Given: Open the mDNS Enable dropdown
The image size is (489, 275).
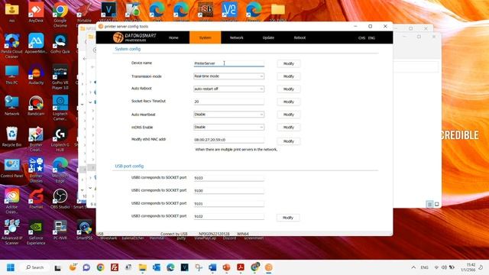Looking at the screenshot, I should 228,128.
